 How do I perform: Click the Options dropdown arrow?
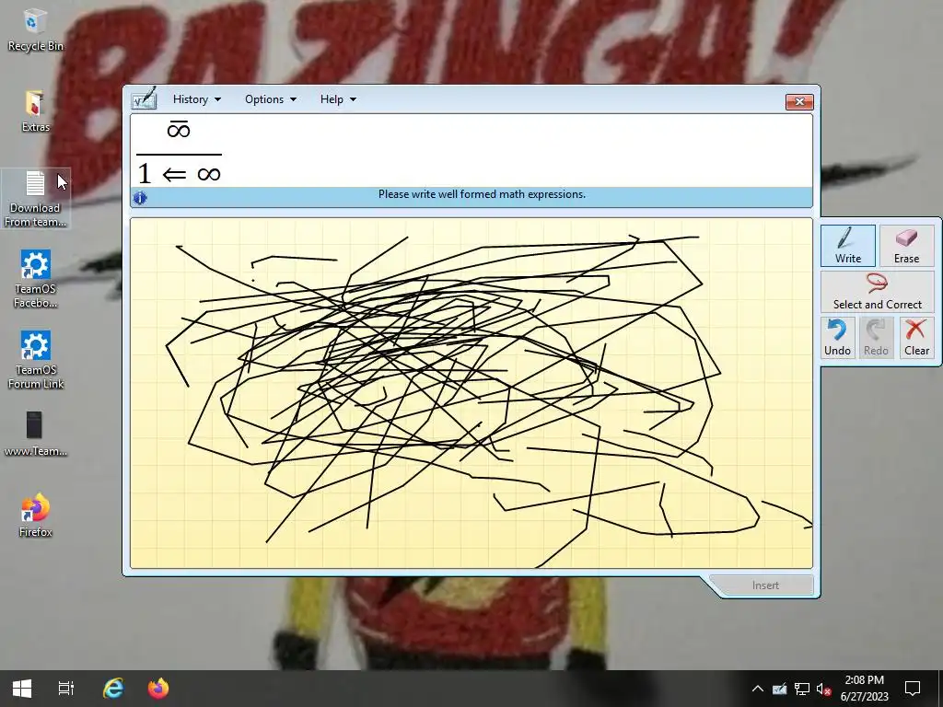point(294,99)
